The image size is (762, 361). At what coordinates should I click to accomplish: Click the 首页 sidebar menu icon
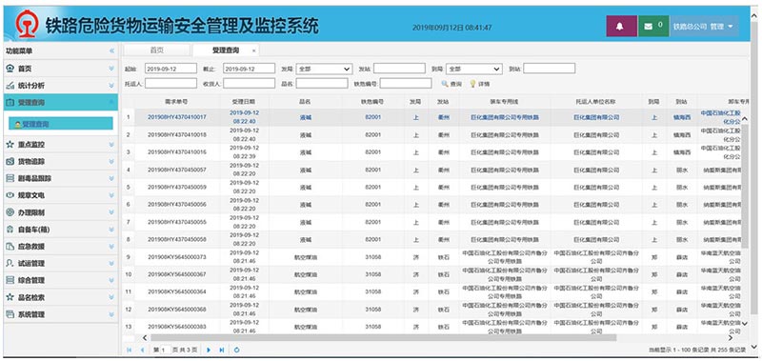click(x=10, y=69)
